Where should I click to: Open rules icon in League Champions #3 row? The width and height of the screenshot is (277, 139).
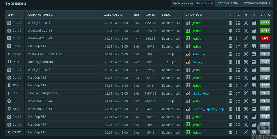click(x=254, y=93)
